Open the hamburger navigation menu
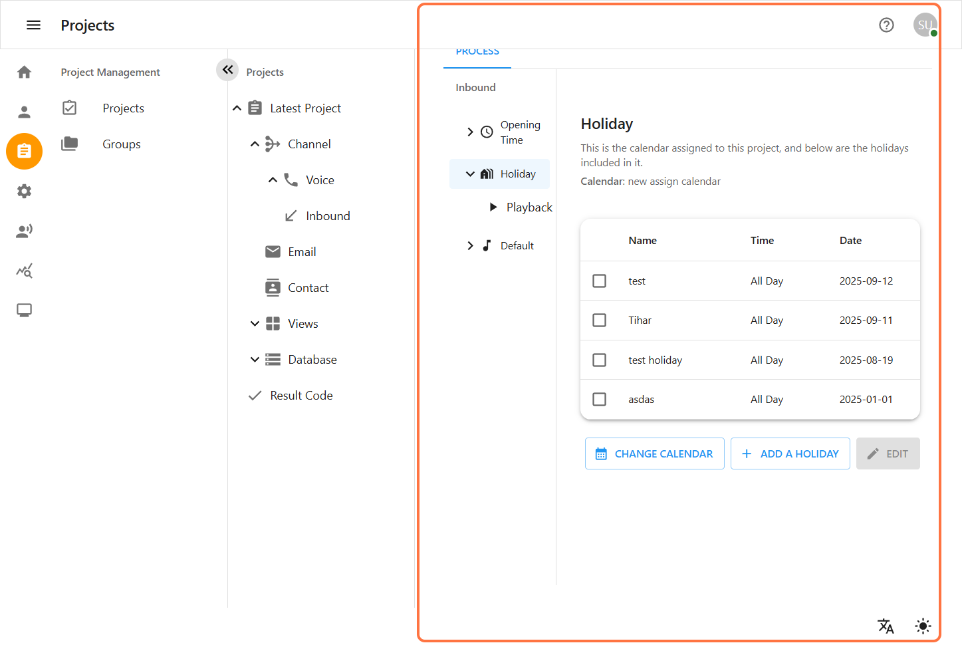Viewport: 962px width, 645px height. (x=33, y=25)
